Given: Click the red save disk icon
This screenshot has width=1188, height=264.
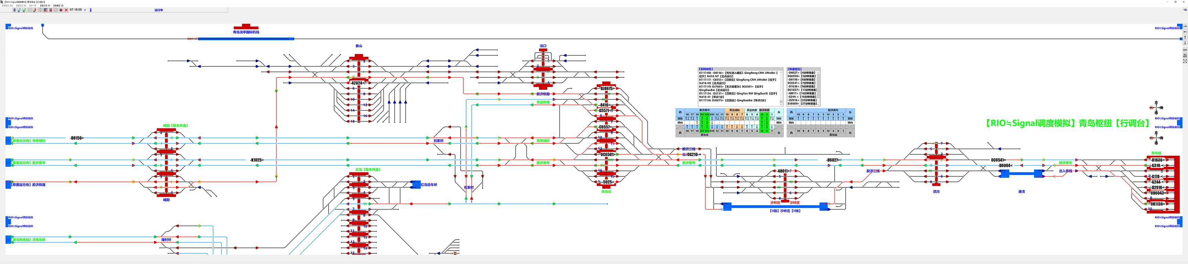Looking at the screenshot, I should coord(61,10).
